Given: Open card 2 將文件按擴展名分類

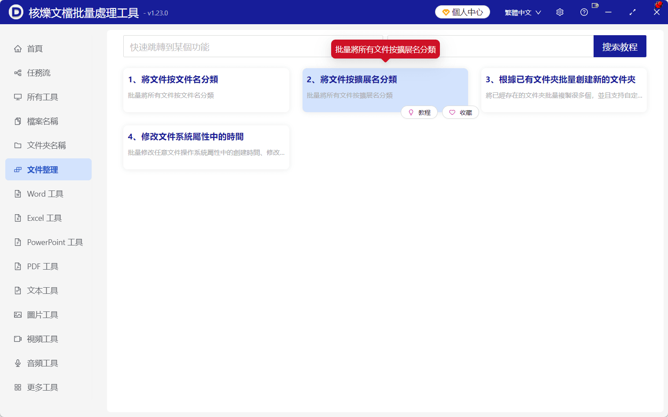Looking at the screenshot, I should pos(385,90).
